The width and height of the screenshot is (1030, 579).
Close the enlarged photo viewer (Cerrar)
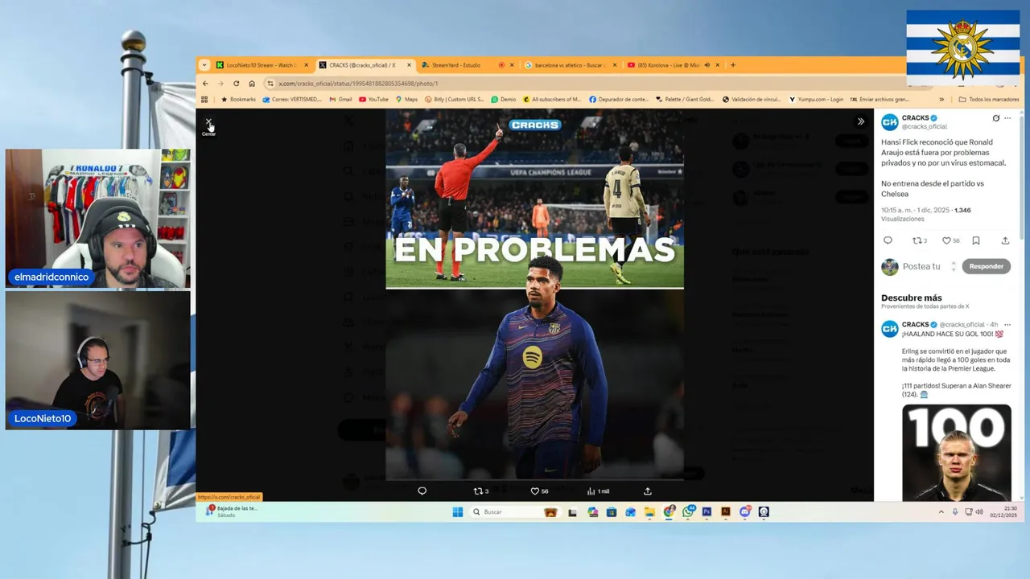[x=208, y=122]
